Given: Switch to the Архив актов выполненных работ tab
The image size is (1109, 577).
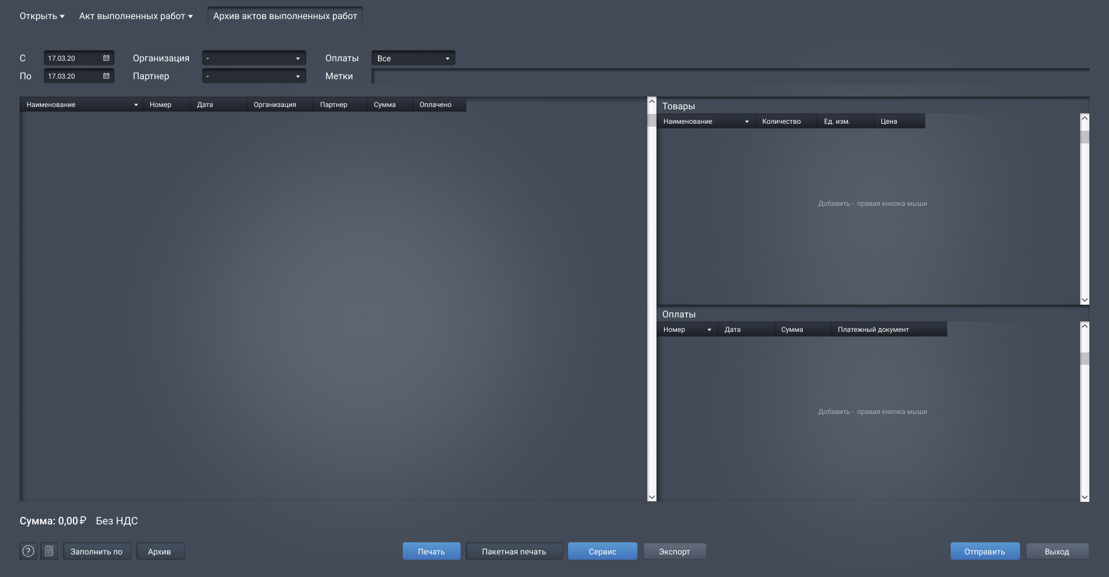Looking at the screenshot, I should pos(284,16).
